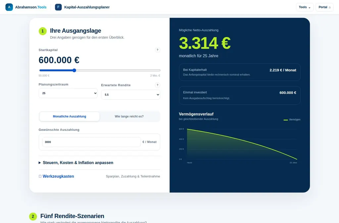This screenshot has width=339, height=223.
Task: Click the 'F' Kapital-Auszahlungsplaner app icon
Action: click(58, 7)
